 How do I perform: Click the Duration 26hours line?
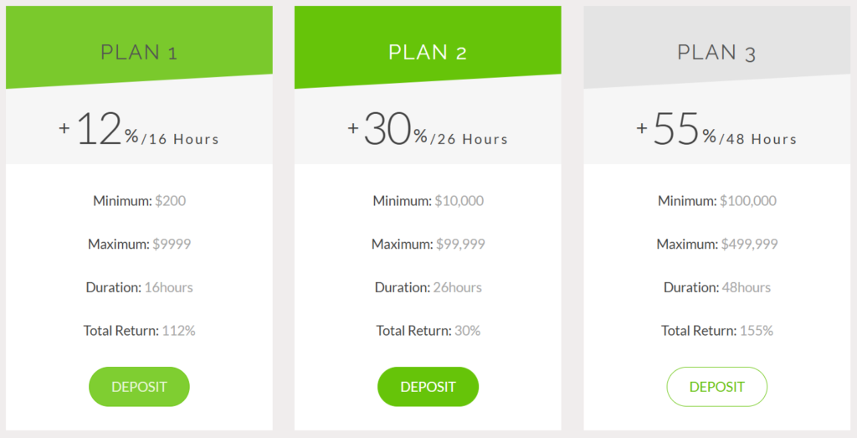click(x=428, y=287)
